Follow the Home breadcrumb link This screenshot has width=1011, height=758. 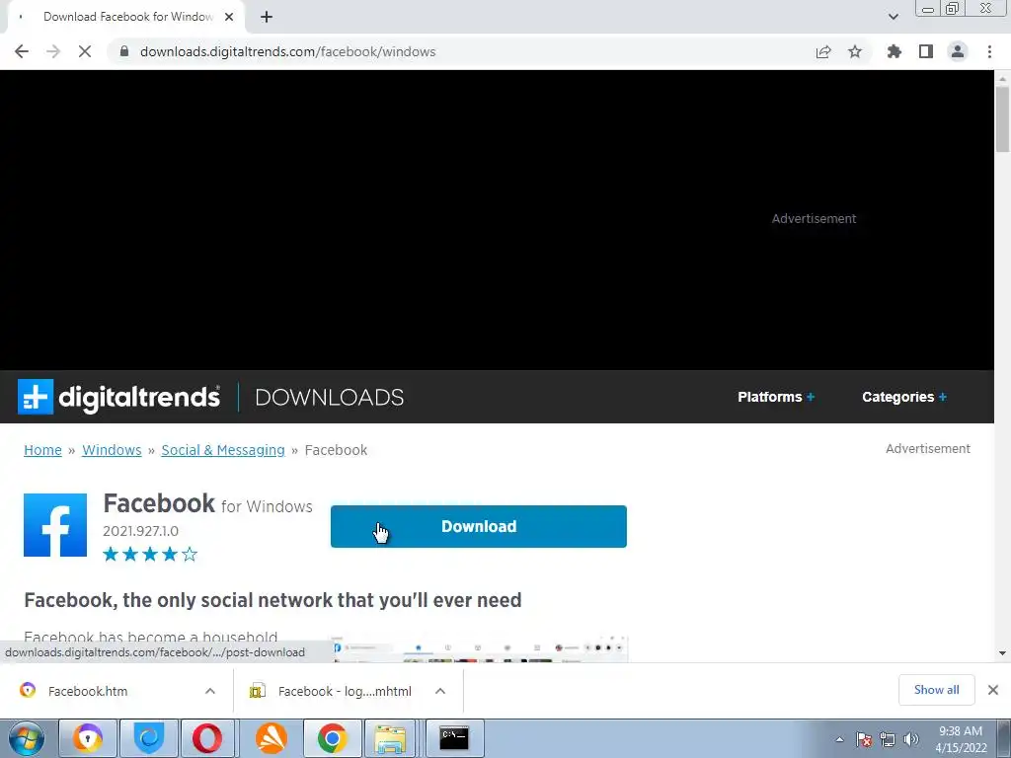42,450
